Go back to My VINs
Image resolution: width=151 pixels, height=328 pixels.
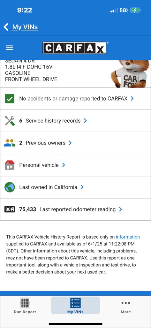click(x=21, y=27)
